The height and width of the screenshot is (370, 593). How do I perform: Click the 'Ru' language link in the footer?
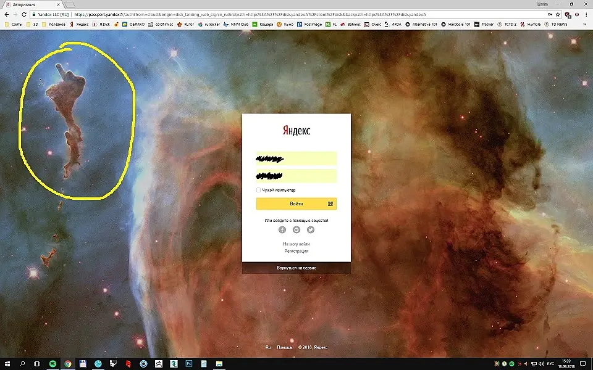[268, 347]
